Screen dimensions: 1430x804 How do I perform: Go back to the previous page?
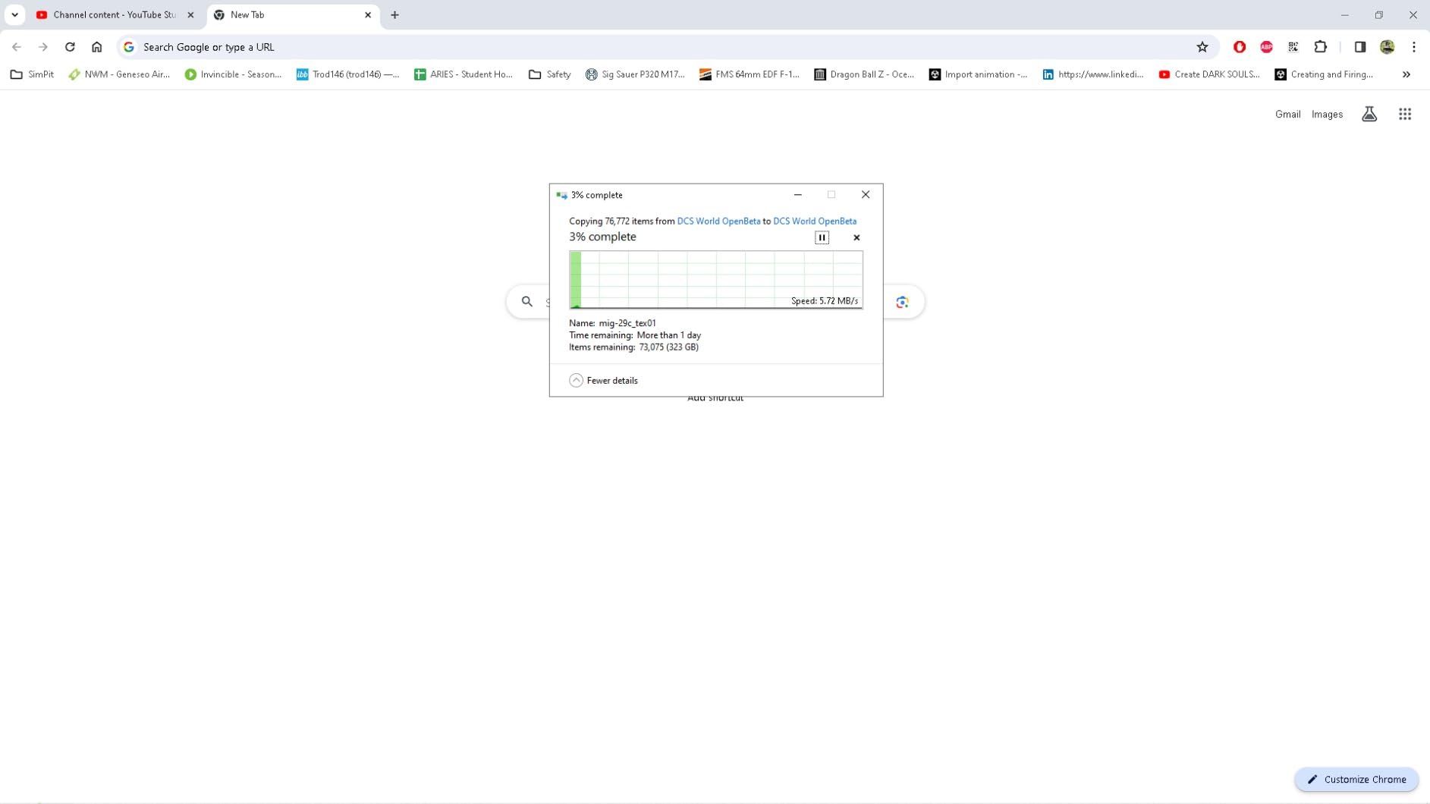pos(17,47)
